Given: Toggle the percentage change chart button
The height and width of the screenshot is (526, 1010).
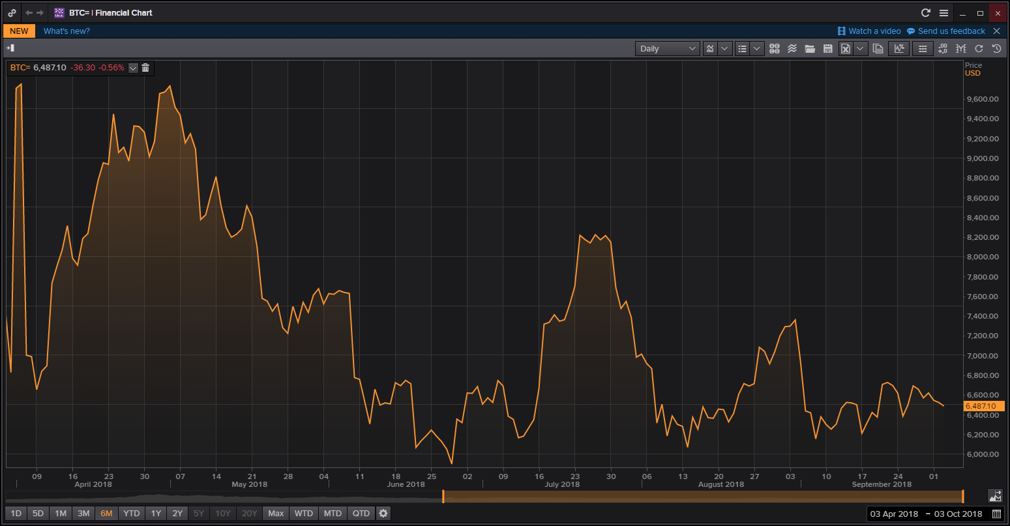Looking at the screenshot, I should click(x=900, y=49).
